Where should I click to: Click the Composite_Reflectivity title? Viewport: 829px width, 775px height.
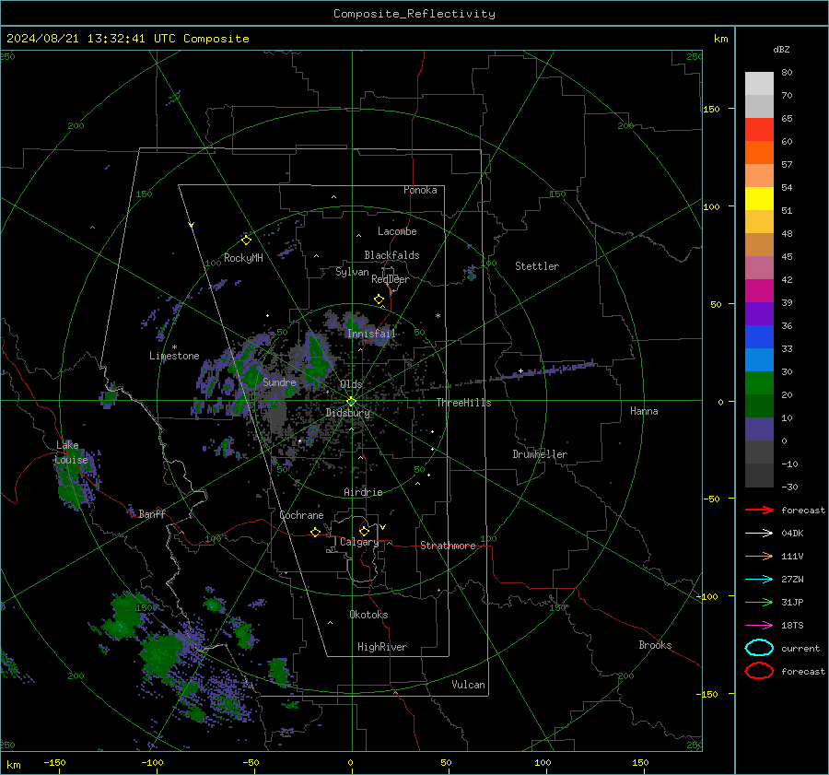click(x=414, y=14)
